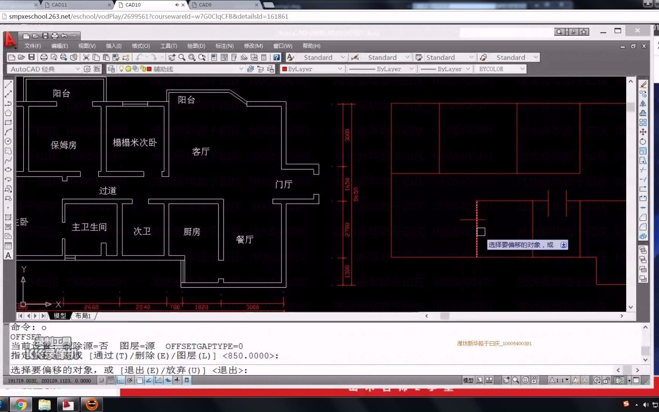Click the browser address bar URL
The height and width of the screenshot is (412, 659).
point(149,16)
